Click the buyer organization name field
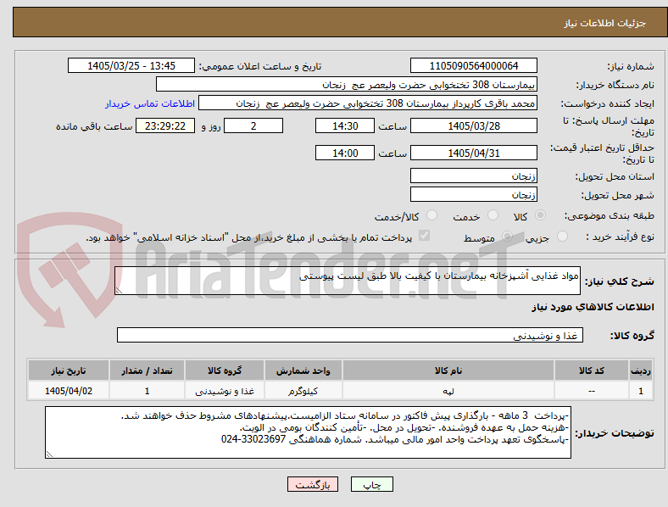This screenshot has height=507, width=668. point(347,84)
